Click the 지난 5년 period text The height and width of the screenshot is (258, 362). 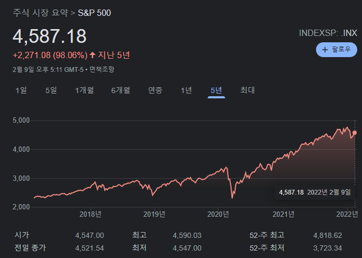pyautogui.click(x=114, y=55)
